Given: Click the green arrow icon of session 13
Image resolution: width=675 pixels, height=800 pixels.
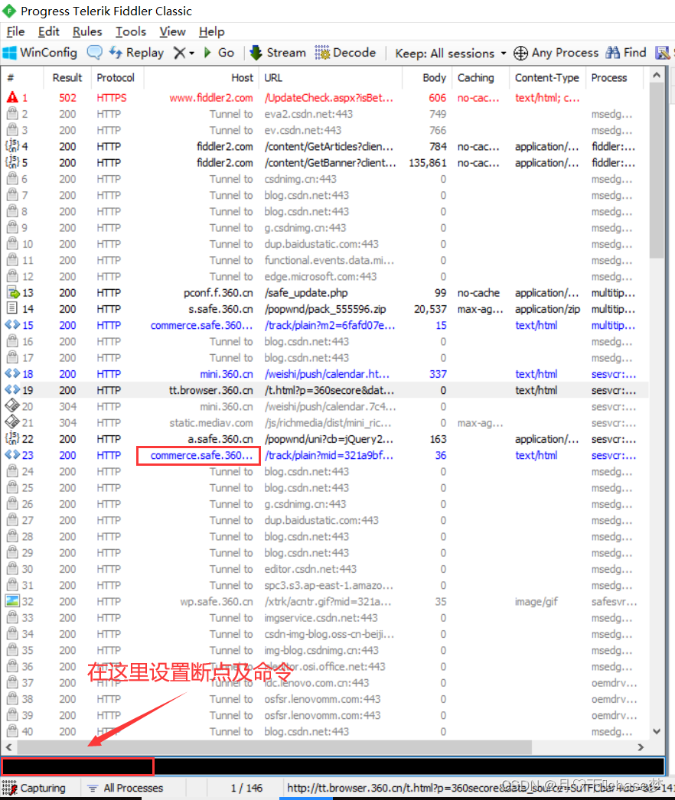Looking at the screenshot, I should coord(12,292).
